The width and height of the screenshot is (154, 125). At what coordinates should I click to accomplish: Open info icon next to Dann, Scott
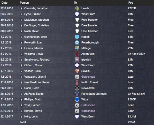(21, 88)
